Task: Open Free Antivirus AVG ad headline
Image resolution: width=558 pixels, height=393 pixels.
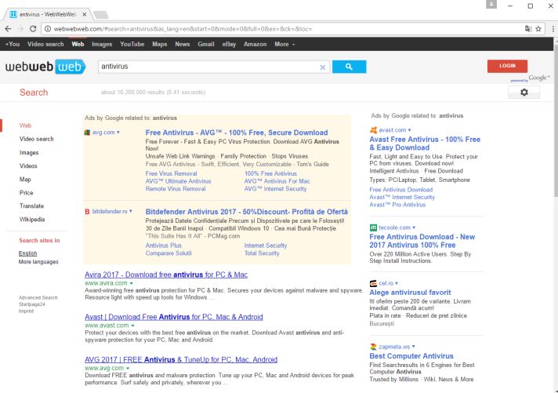Action: (237, 133)
